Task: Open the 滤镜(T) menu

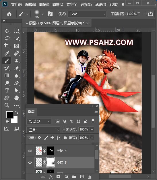Action: pyautogui.click(x=100, y=5)
